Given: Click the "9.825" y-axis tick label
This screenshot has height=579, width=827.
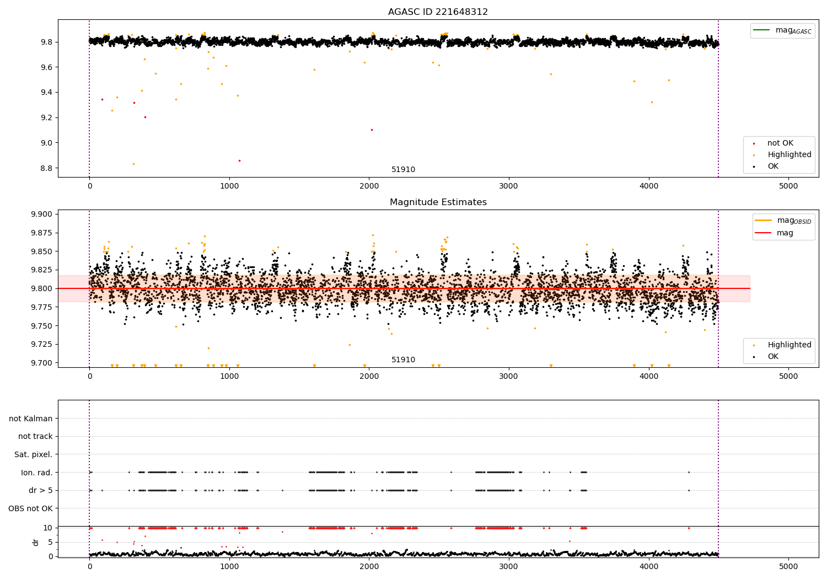Looking at the screenshot, I should click(41, 270).
